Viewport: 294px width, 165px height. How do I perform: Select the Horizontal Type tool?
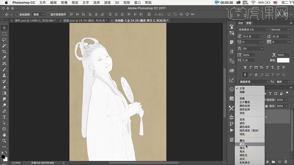[x=4, y=117]
